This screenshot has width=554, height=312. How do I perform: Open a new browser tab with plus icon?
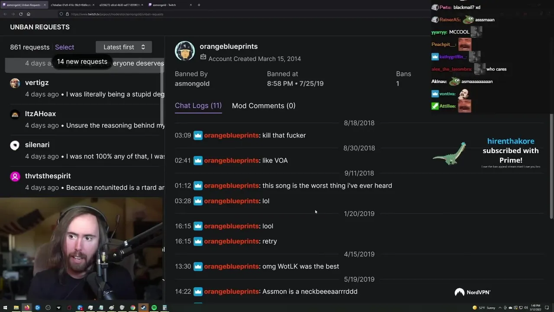[199, 5]
